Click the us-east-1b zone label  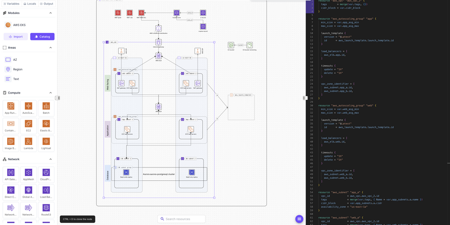click(x=187, y=58)
